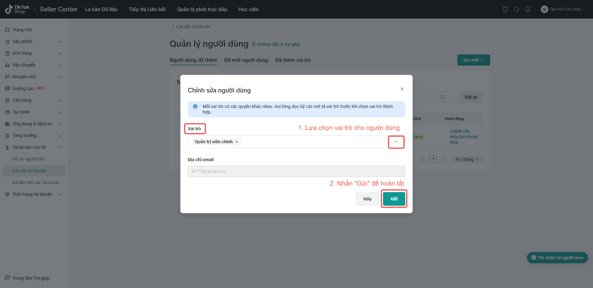Close the Chỉnh sửa người dùng dialog

[402, 89]
